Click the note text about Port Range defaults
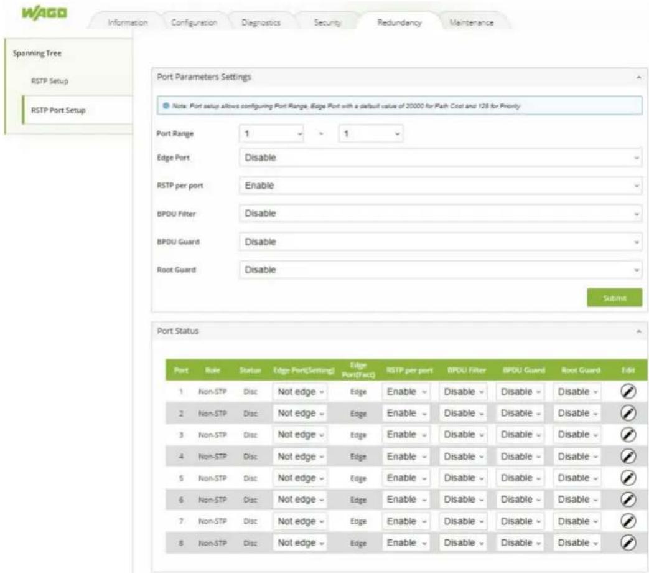Viewport: 649px width, 573px height. (346, 106)
